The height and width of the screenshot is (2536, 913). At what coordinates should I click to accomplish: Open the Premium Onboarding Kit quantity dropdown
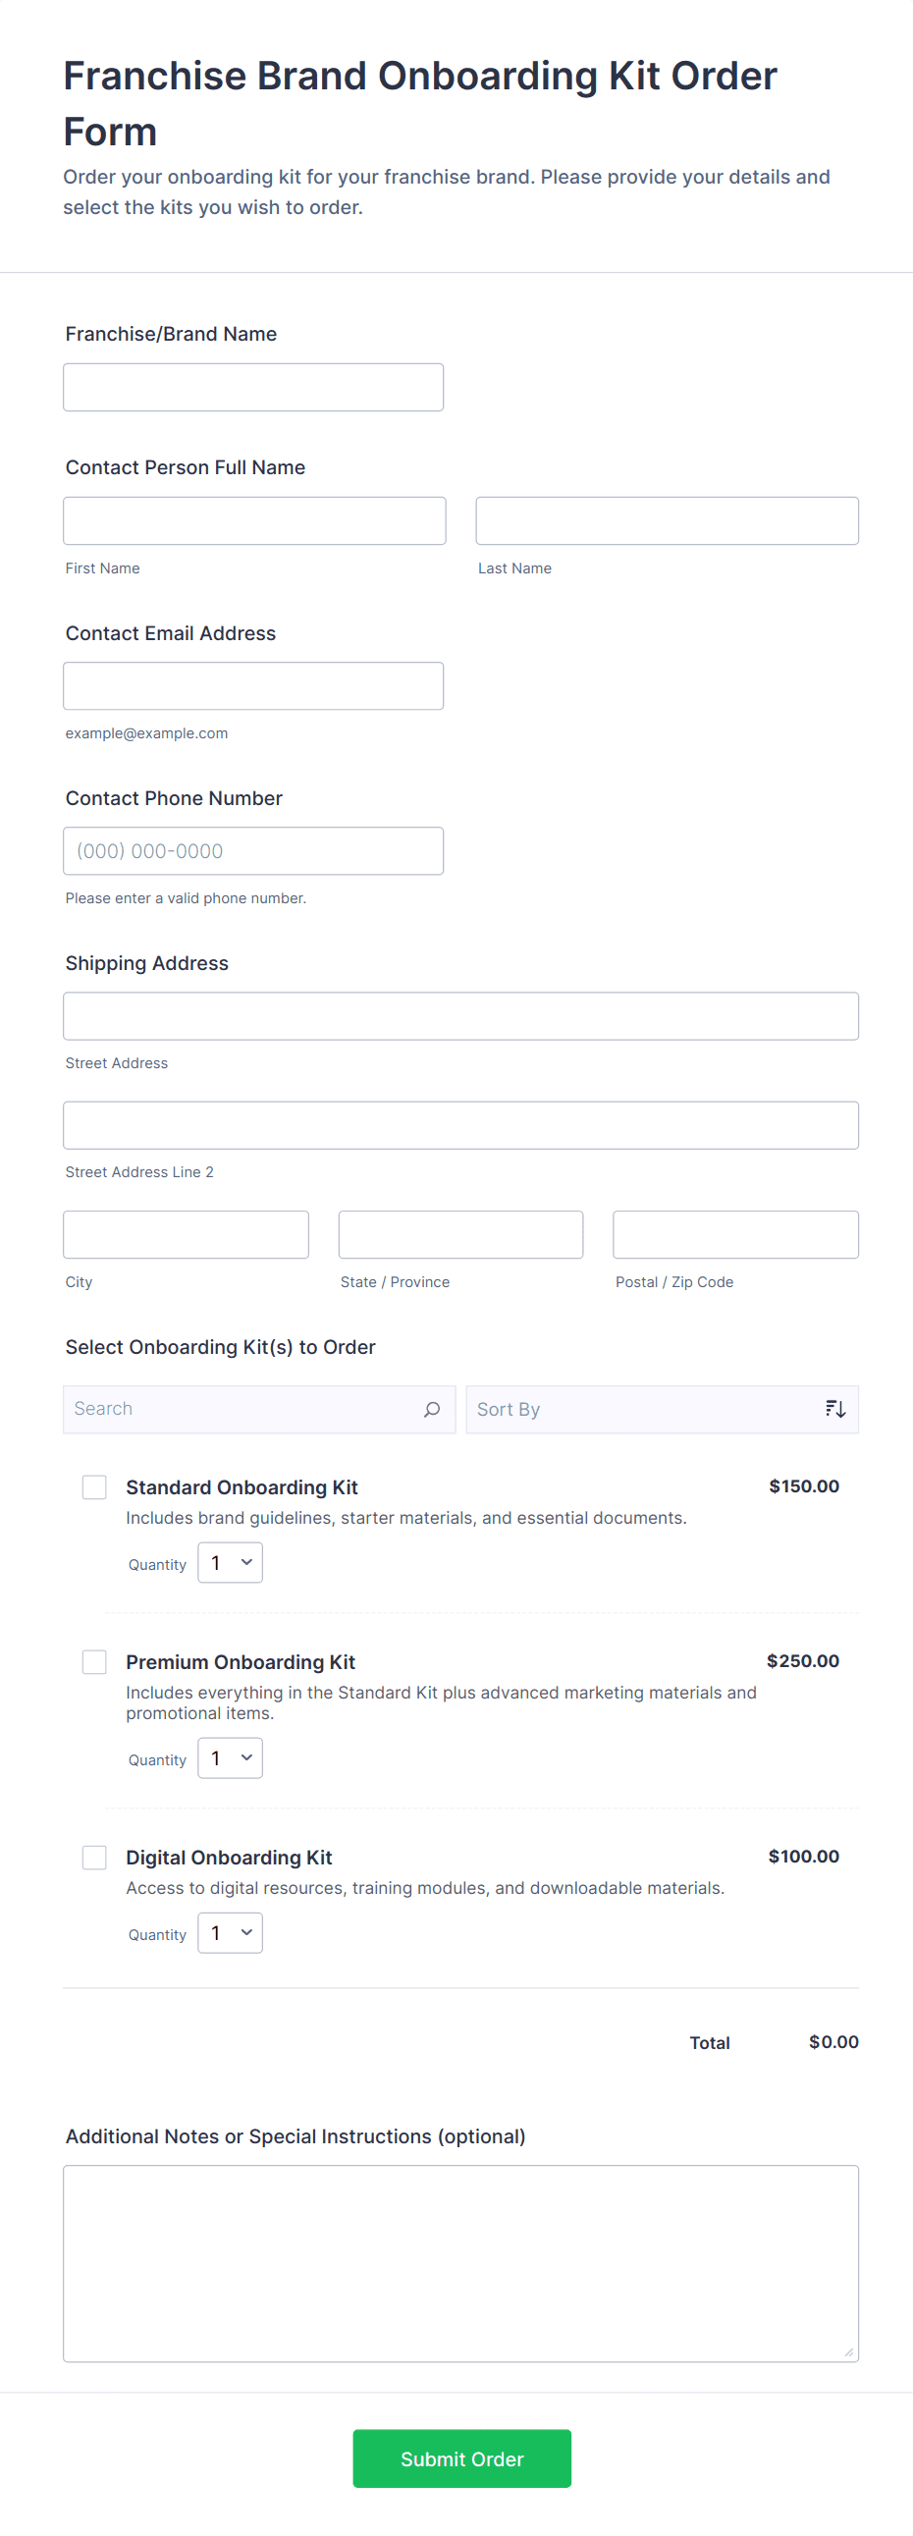click(x=230, y=1757)
